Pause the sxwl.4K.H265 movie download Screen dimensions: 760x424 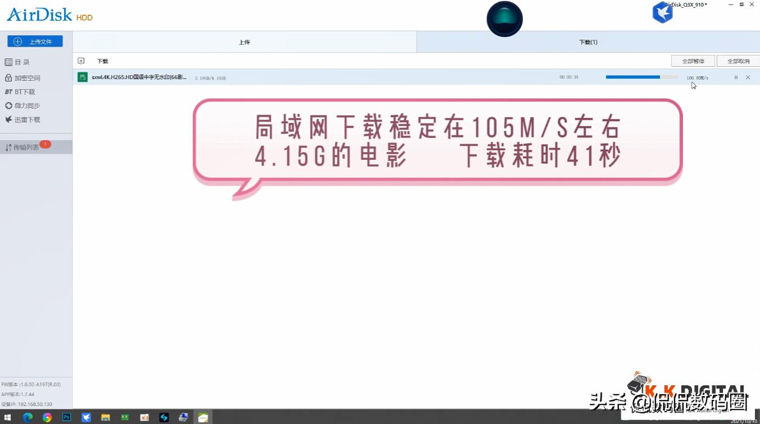pos(736,77)
